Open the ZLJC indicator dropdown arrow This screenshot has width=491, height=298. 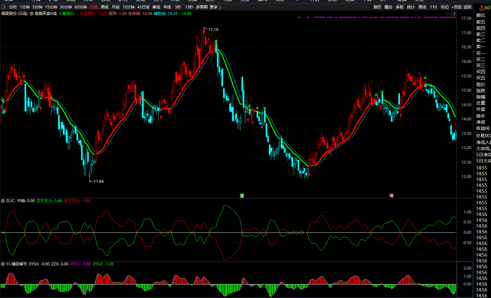(3, 201)
